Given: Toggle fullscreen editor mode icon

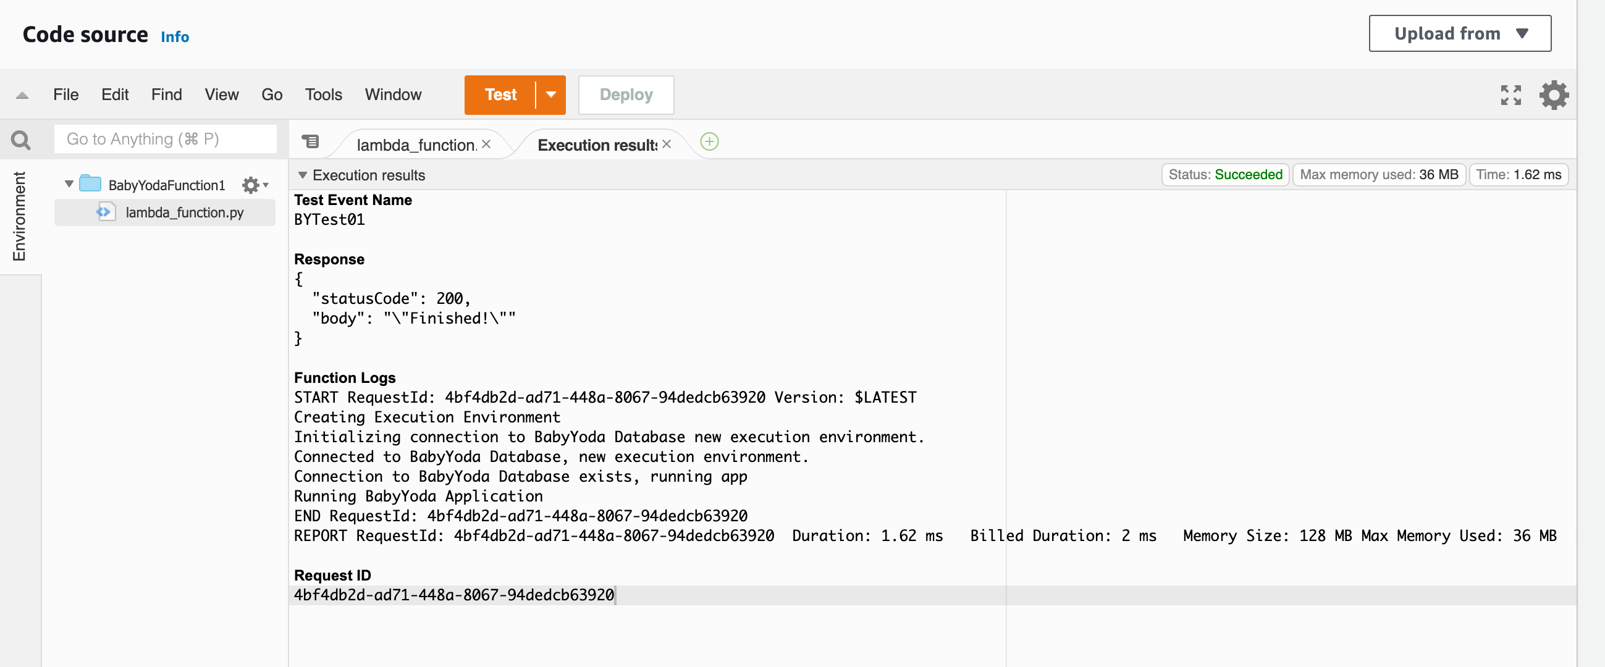Looking at the screenshot, I should click(x=1510, y=95).
